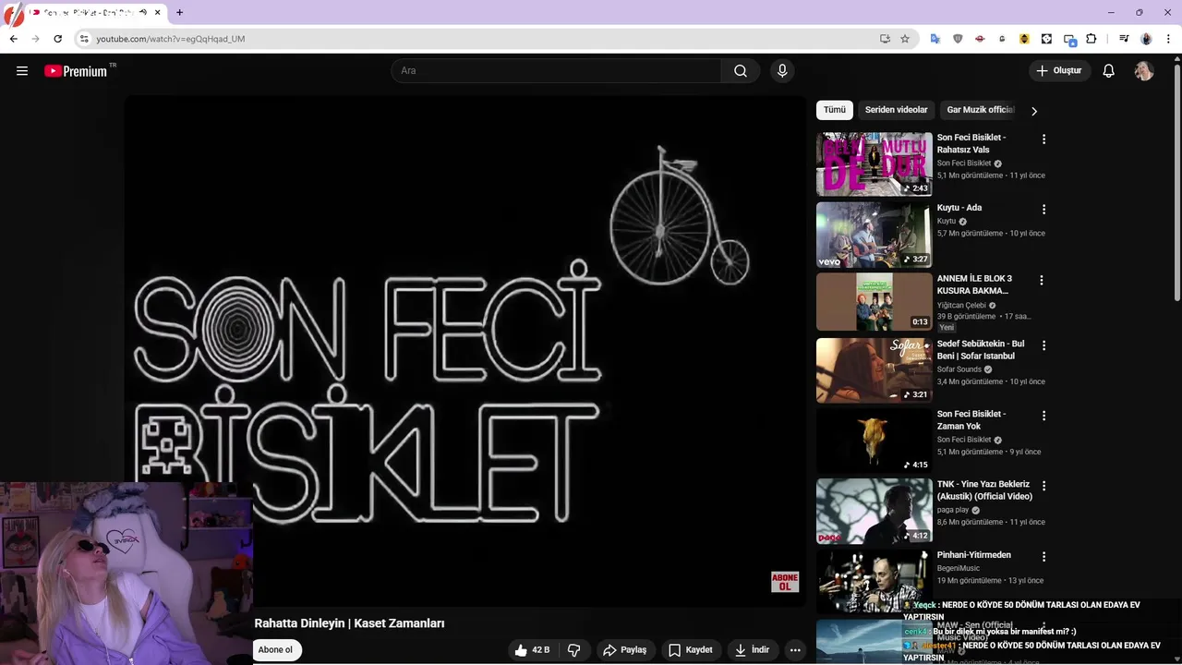
Task: Open options for Sedef Sebüktekin video
Action: coord(1044,345)
